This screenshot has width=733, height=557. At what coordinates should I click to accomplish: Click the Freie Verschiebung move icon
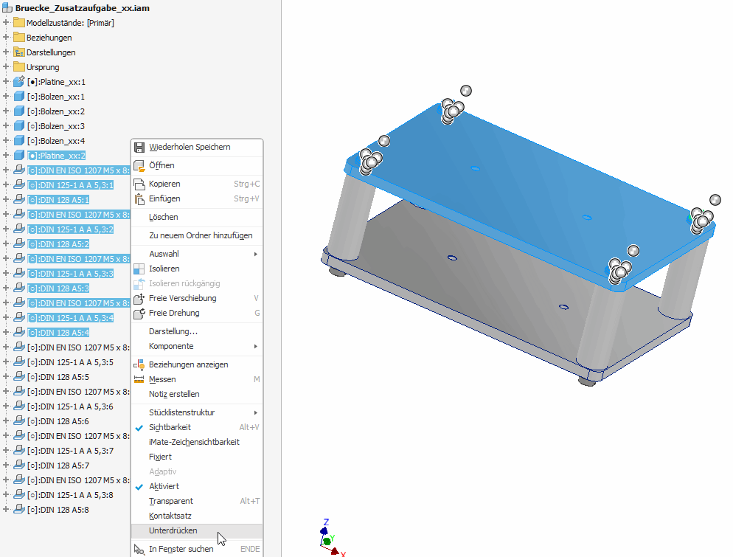click(139, 298)
